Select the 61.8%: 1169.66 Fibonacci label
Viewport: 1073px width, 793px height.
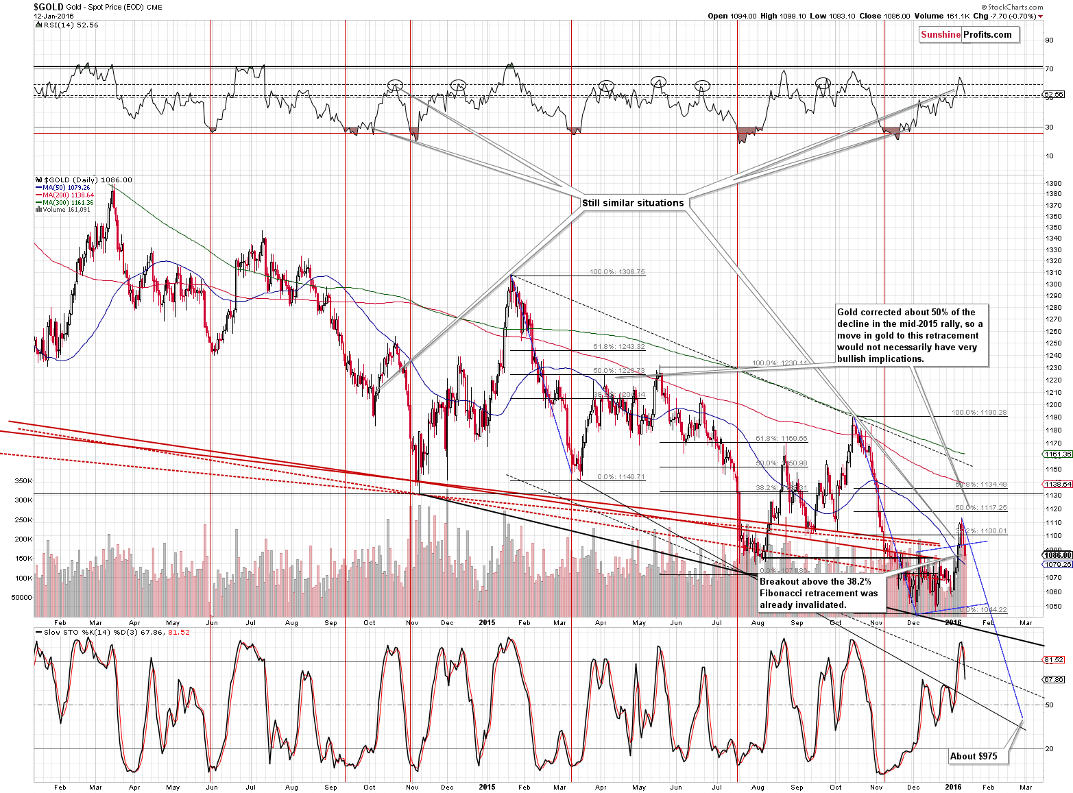[782, 439]
